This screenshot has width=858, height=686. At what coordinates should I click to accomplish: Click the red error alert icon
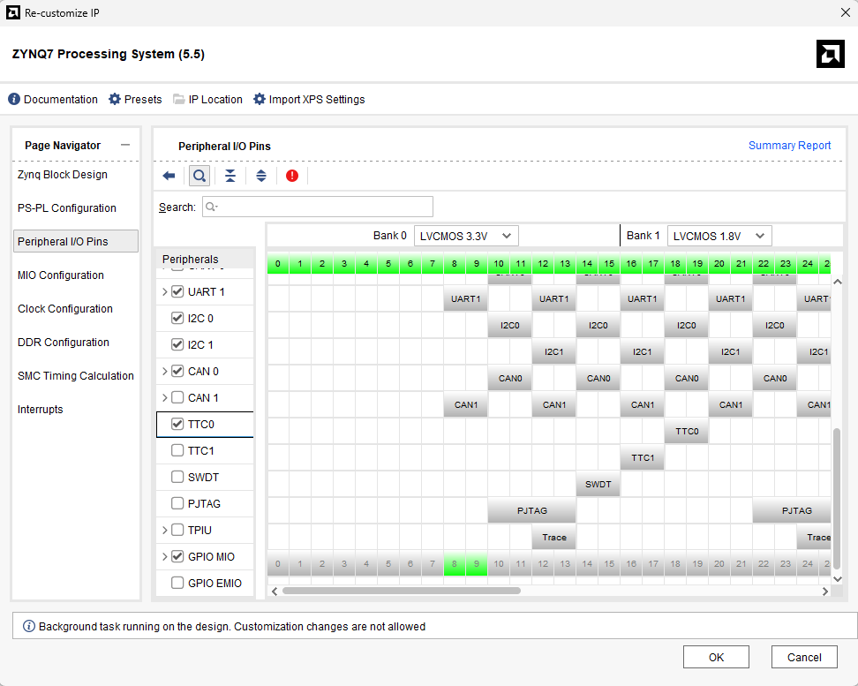(x=292, y=176)
